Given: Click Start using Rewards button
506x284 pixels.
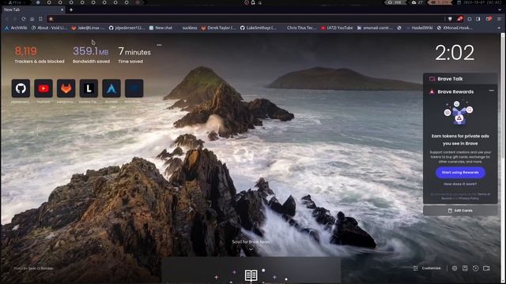Looking at the screenshot, I should [460, 173].
